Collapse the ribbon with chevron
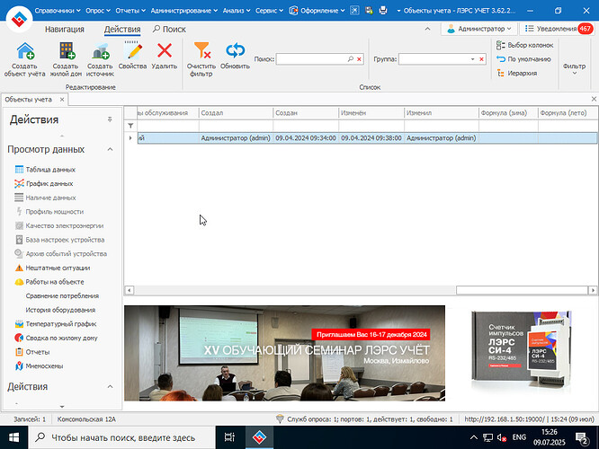The height and width of the screenshot is (449, 599). [x=427, y=29]
